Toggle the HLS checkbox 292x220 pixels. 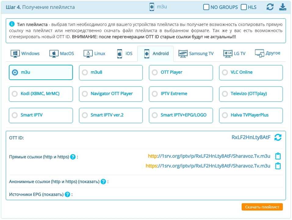pos(243,7)
